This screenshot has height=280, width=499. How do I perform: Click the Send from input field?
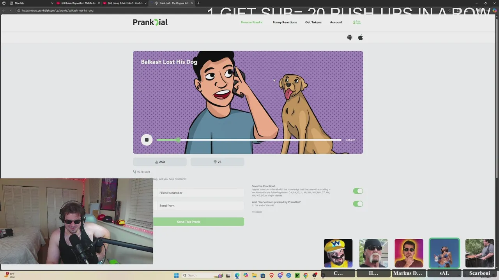pos(198,206)
